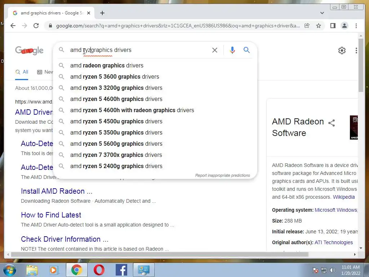Click the network tray icon

(324, 270)
